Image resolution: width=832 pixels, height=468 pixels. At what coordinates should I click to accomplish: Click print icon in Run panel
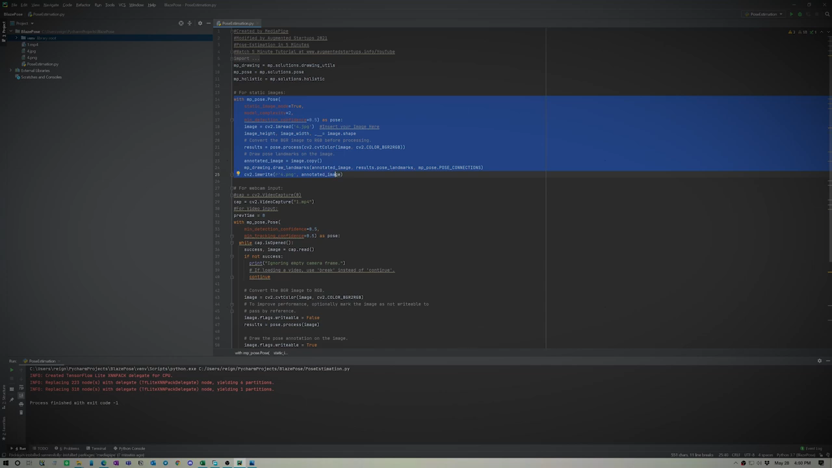pyautogui.click(x=21, y=404)
